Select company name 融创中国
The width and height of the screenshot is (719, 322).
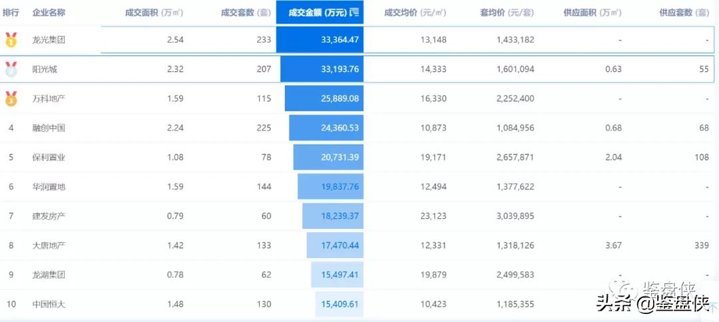[49, 128]
